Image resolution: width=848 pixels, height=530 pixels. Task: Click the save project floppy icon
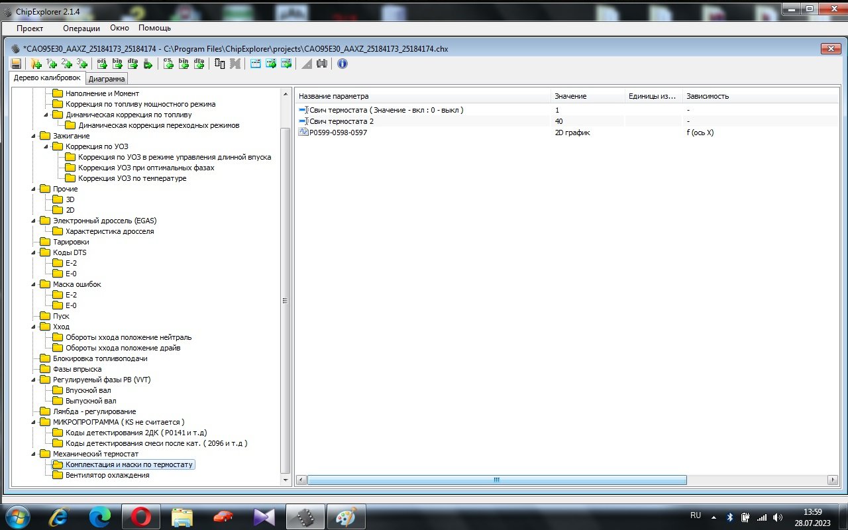point(17,64)
